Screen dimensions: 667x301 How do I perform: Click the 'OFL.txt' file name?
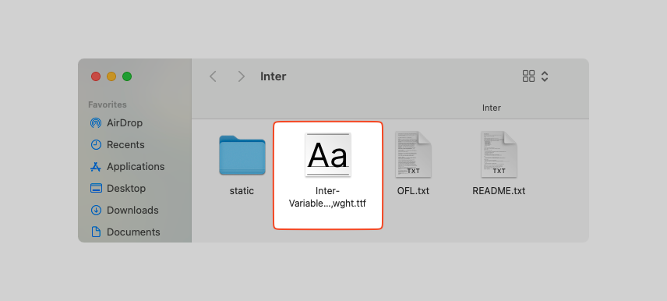(x=413, y=191)
